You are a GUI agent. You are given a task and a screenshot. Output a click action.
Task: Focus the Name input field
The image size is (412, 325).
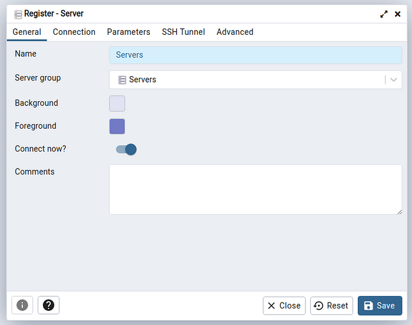[x=255, y=55]
